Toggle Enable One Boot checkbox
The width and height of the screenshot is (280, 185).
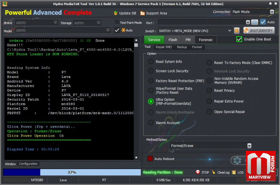tap(239, 39)
